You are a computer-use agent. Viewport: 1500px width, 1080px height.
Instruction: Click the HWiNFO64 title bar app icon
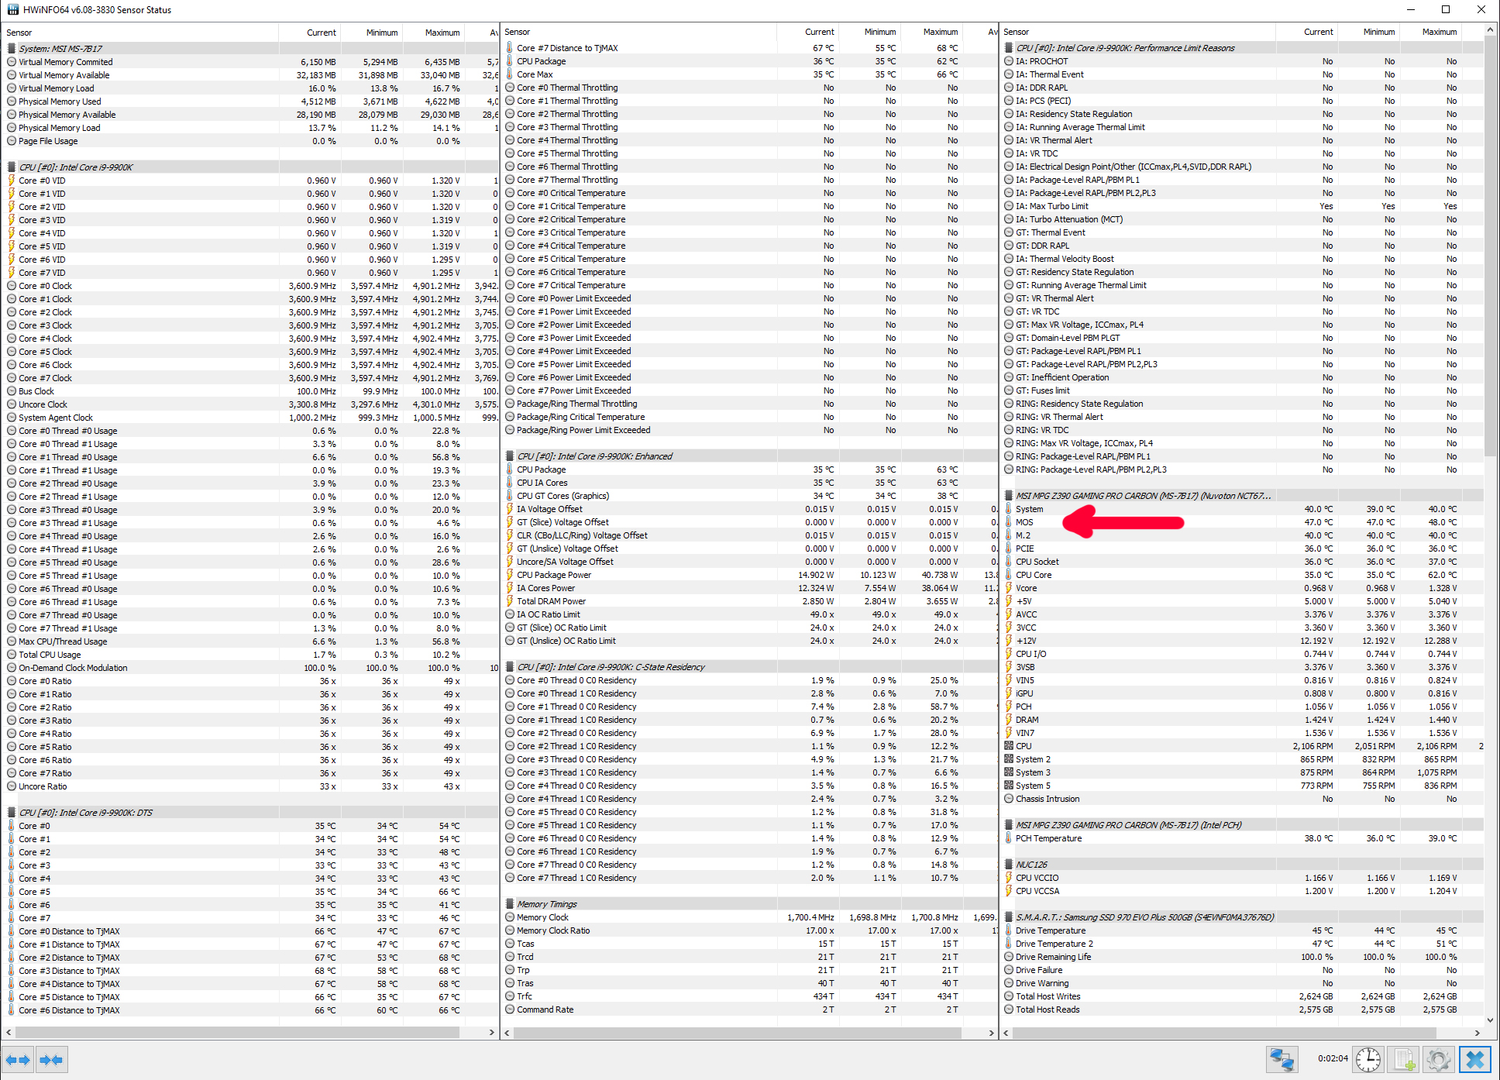point(12,9)
